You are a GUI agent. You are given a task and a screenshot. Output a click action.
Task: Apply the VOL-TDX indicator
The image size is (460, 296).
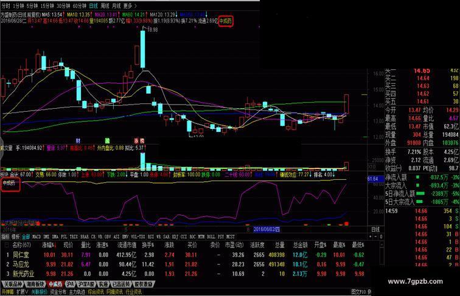(x=138, y=237)
